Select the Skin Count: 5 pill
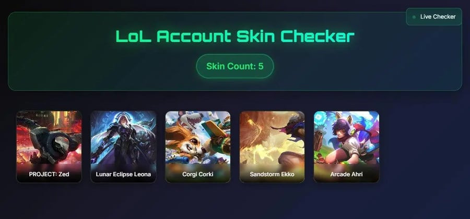The image size is (470, 219). (x=234, y=66)
